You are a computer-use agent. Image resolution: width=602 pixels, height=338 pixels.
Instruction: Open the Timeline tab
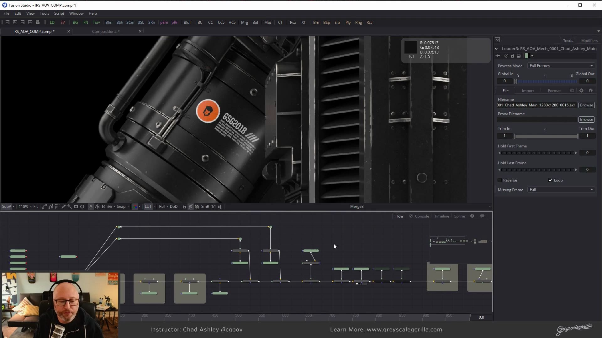[441, 216]
